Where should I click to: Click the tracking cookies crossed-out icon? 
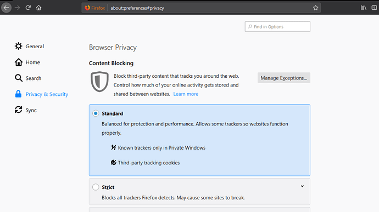click(x=114, y=162)
